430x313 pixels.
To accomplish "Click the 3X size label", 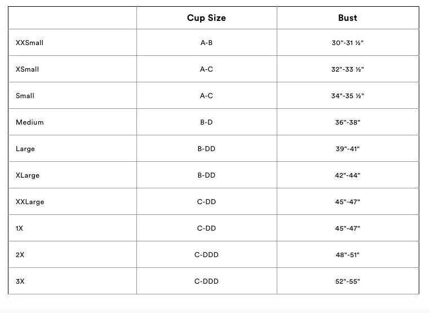I will [x=20, y=281].
